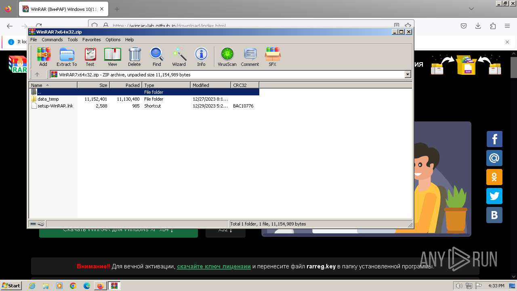Open the Find search tool
517x291 pixels.
tap(157, 57)
